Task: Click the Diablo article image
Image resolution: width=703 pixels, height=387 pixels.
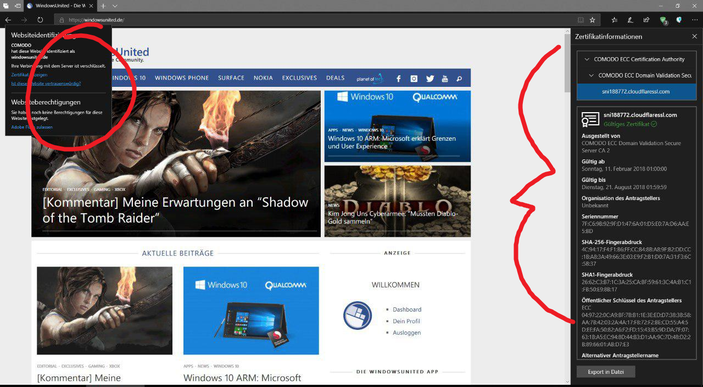Action: coord(398,201)
